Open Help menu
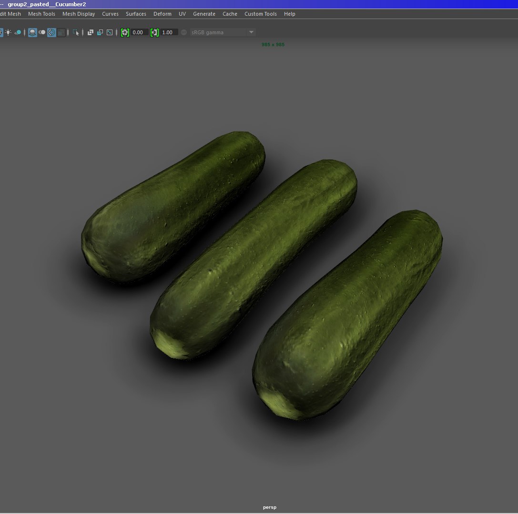This screenshot has width=518, height=514. (290, 14)
